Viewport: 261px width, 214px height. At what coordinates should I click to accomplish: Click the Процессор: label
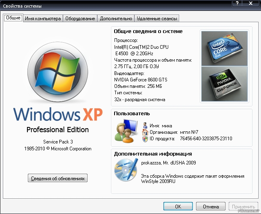126,40
